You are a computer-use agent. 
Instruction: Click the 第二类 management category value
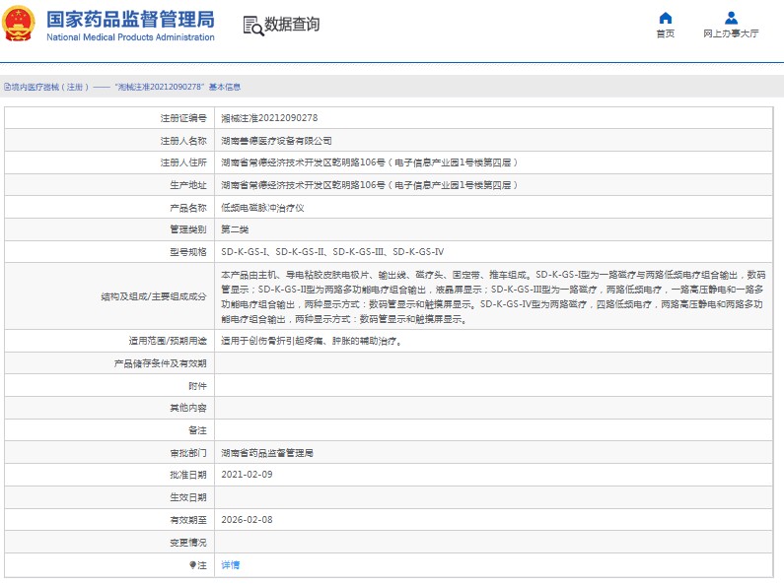[235, 229]
